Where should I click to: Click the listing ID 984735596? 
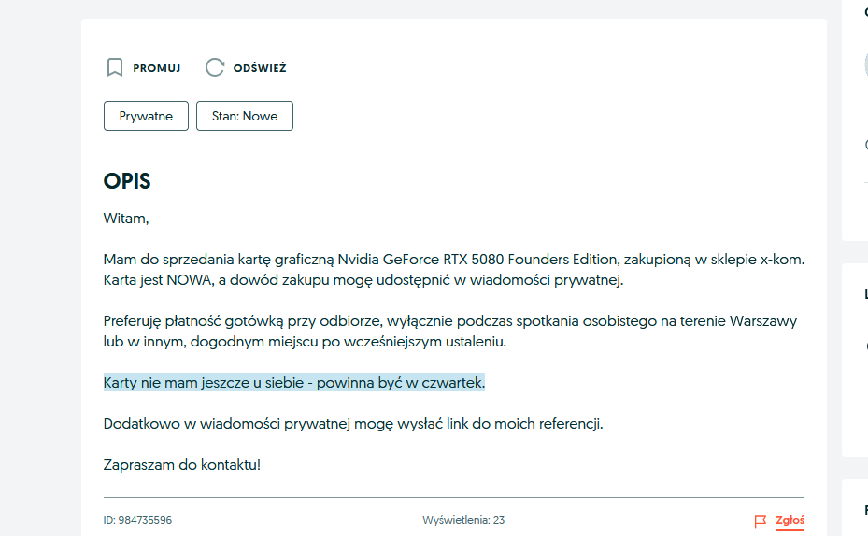pos(137,520)
